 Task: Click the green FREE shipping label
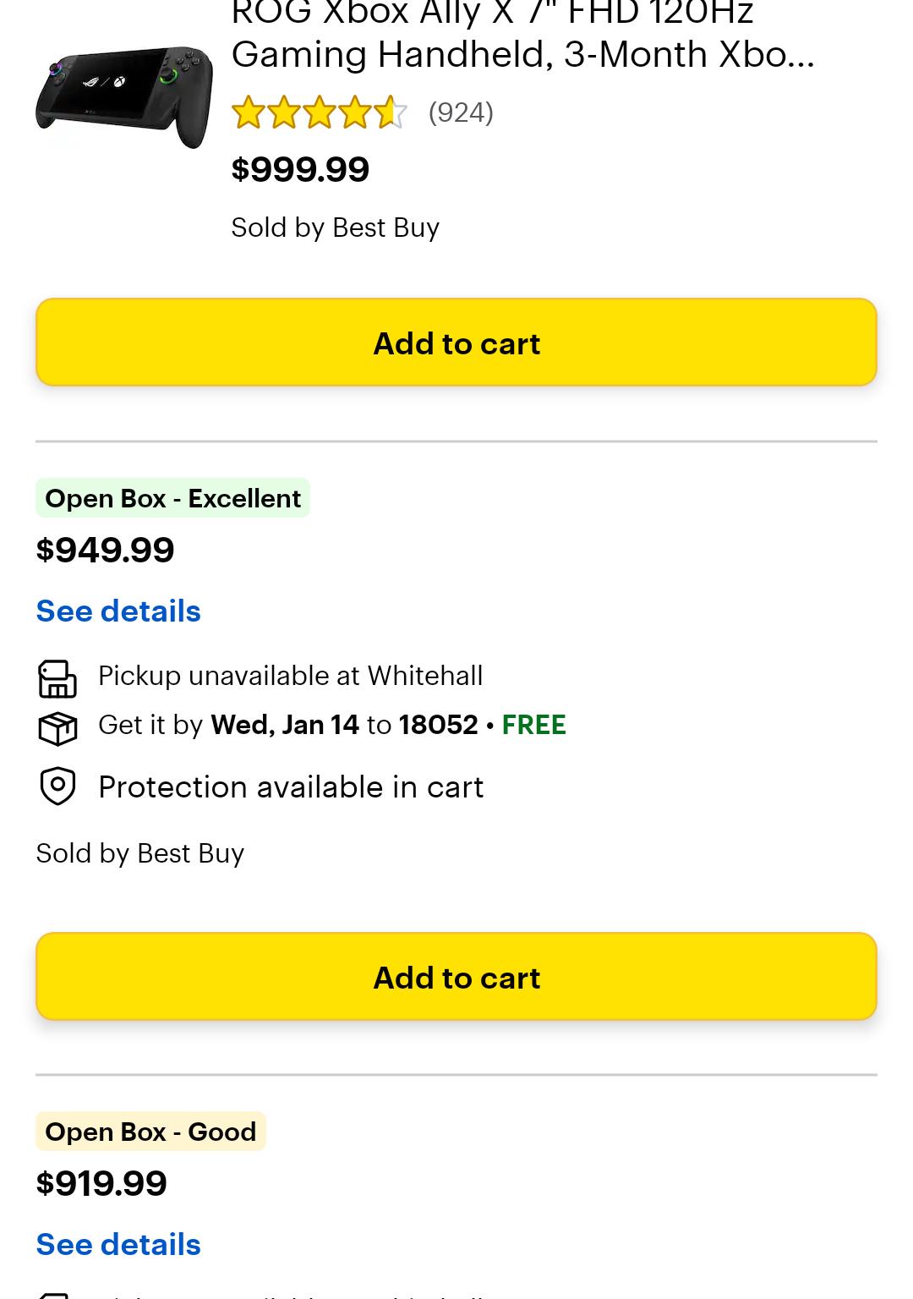pos(533,725)
